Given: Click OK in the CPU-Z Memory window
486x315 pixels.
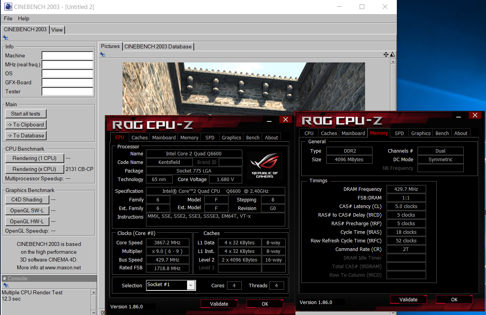Looking at the screenshot, I should 454,299.
